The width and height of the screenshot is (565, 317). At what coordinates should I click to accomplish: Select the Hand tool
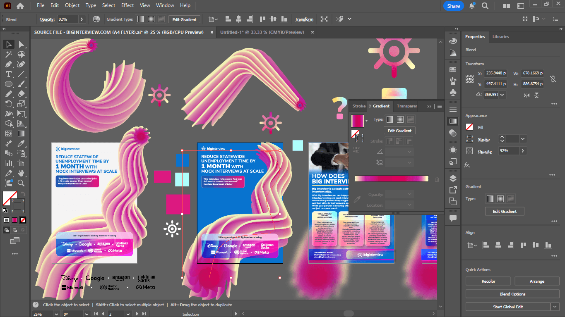click(21, 173)
